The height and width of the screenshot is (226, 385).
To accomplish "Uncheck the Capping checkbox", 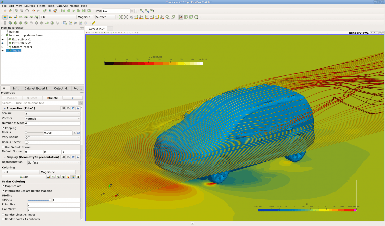I will [2, 128].
